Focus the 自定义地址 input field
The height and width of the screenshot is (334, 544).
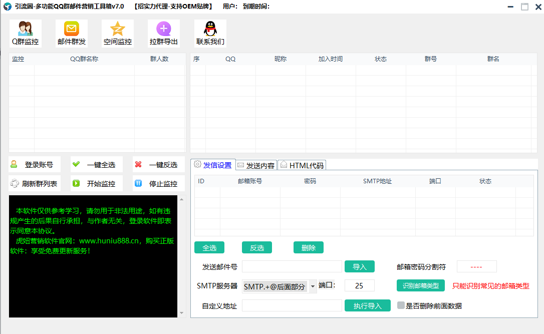[292, 305]
